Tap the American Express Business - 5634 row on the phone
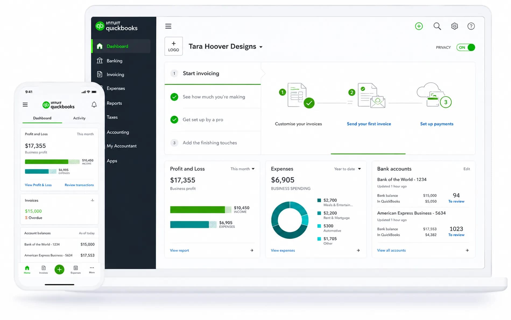 tap(59, 255)
